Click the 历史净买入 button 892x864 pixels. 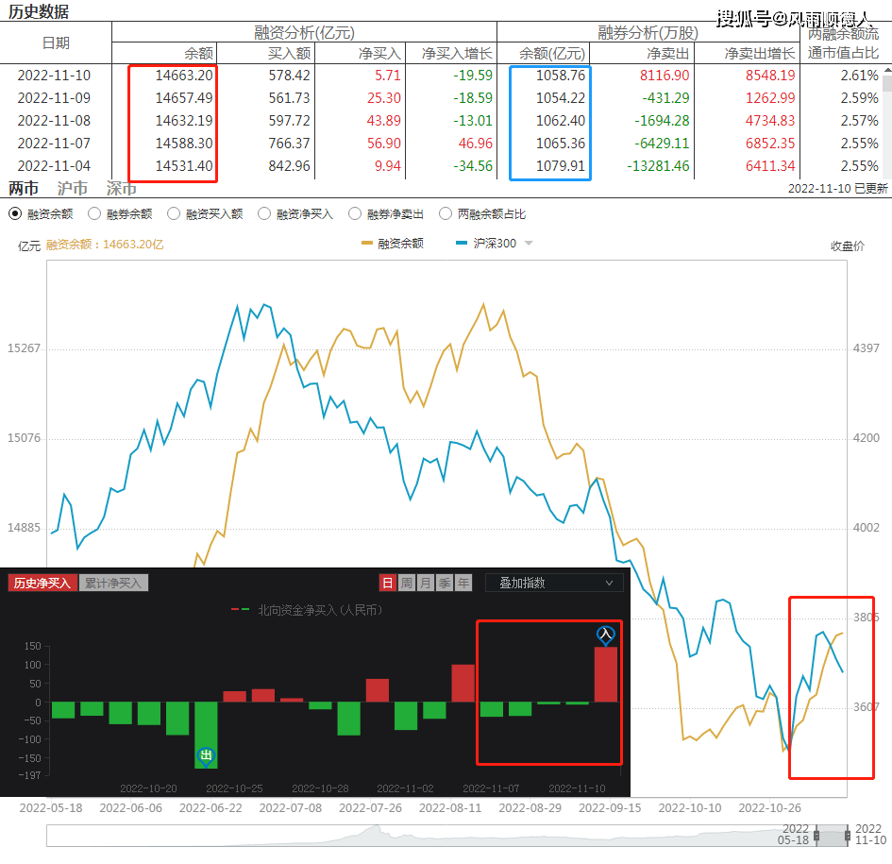(x=42, y=583)
